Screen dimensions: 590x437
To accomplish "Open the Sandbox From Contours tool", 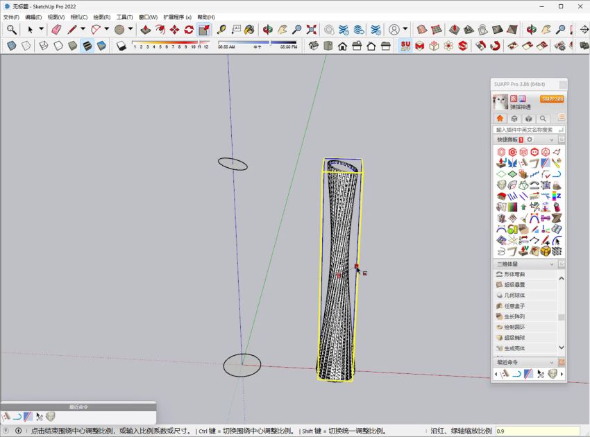I will coord(422,30).
